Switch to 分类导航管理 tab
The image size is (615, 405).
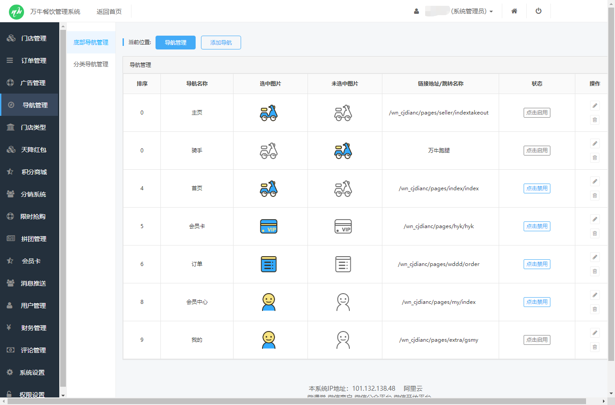(x=91, y=64)
